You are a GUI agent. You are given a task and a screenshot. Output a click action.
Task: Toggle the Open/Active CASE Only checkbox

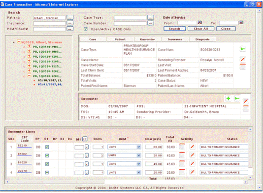[x=86, y=29]
